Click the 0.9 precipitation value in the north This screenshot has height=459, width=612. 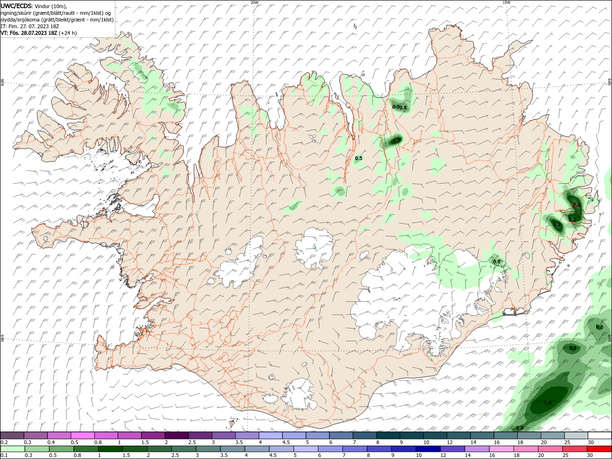point(395,107)
